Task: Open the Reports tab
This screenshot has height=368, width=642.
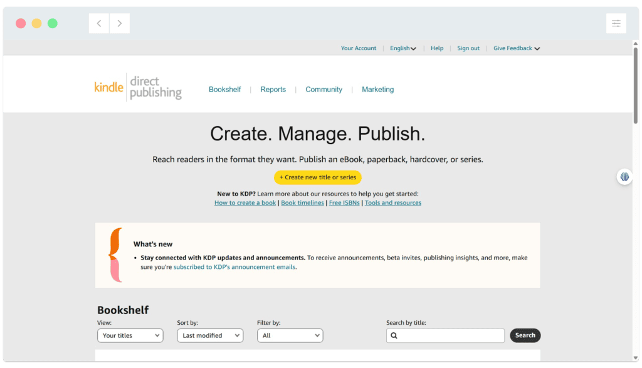Action: point(273,89)
